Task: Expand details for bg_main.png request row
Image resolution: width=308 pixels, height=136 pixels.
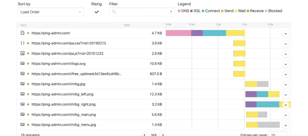Action: (x=286, y=115)
